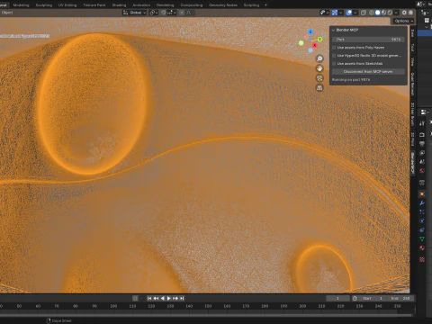Open the Object Constraints tab
The width and height of the screenshot is (432, 324).
[x=422, y=230]
